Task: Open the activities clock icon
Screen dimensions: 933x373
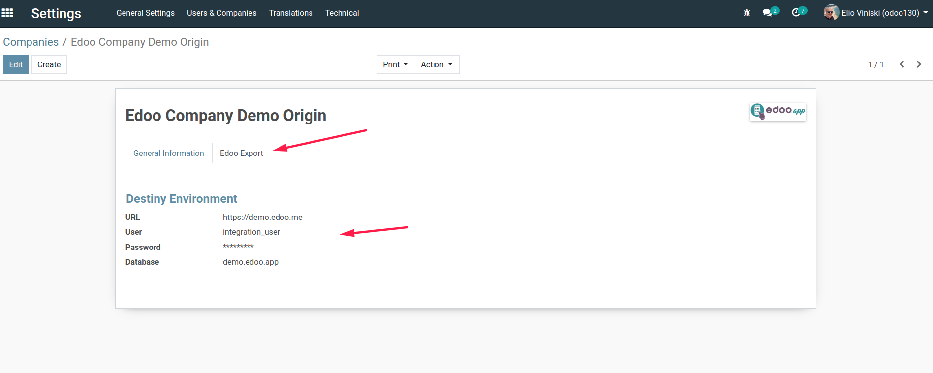Action: pos(796,13)
